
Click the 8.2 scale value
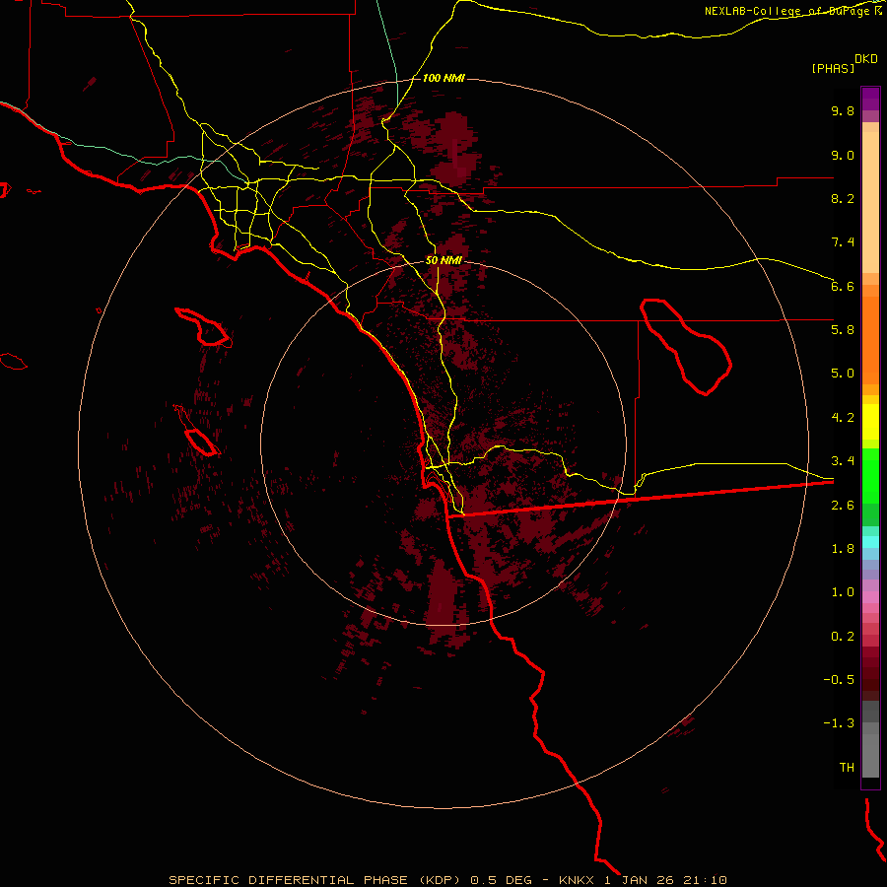coord(843,198)
